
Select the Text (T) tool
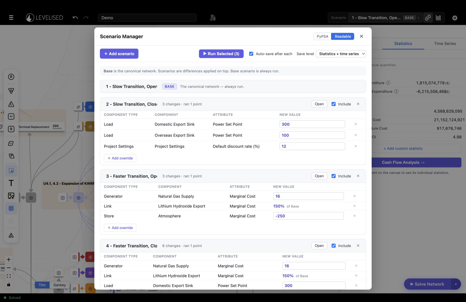tap(11, 183)
